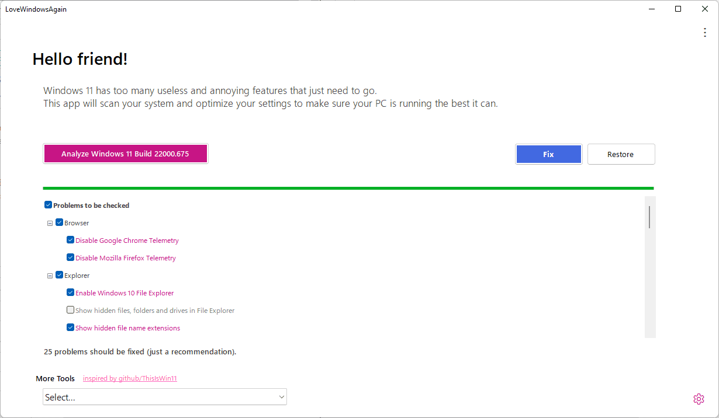
Task: Click the Restore button
Action: coord(621,154)
